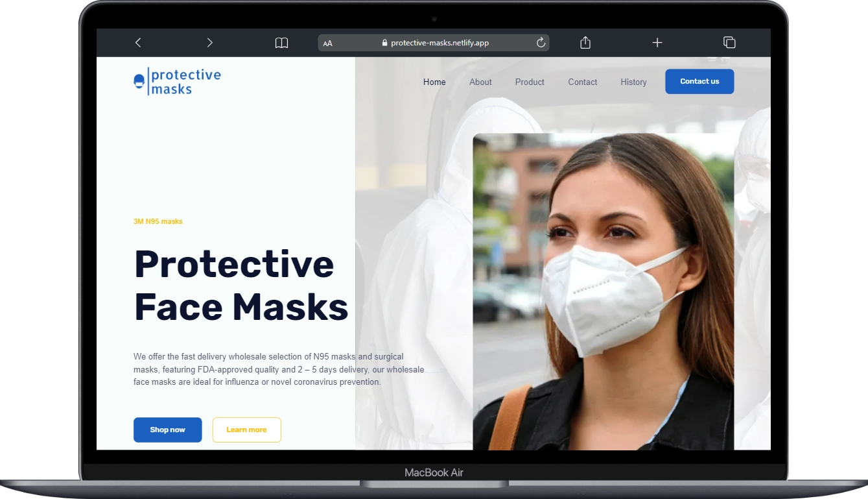The width and height of the screenshot is (868, 499).
Task: Go back with the browser back arrow
Action: pos(138,43)
